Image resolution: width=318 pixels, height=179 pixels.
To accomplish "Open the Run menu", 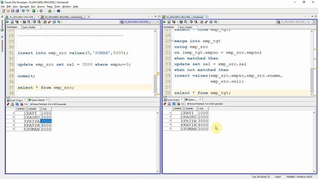I will pos(33,6).
